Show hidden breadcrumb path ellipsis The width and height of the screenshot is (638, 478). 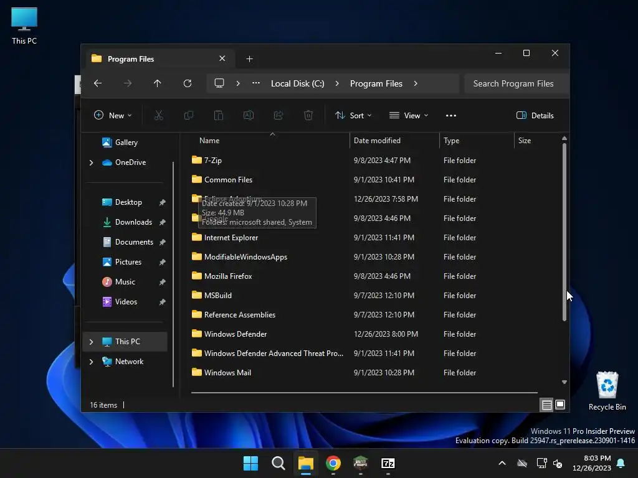click(x=255, y=83)
